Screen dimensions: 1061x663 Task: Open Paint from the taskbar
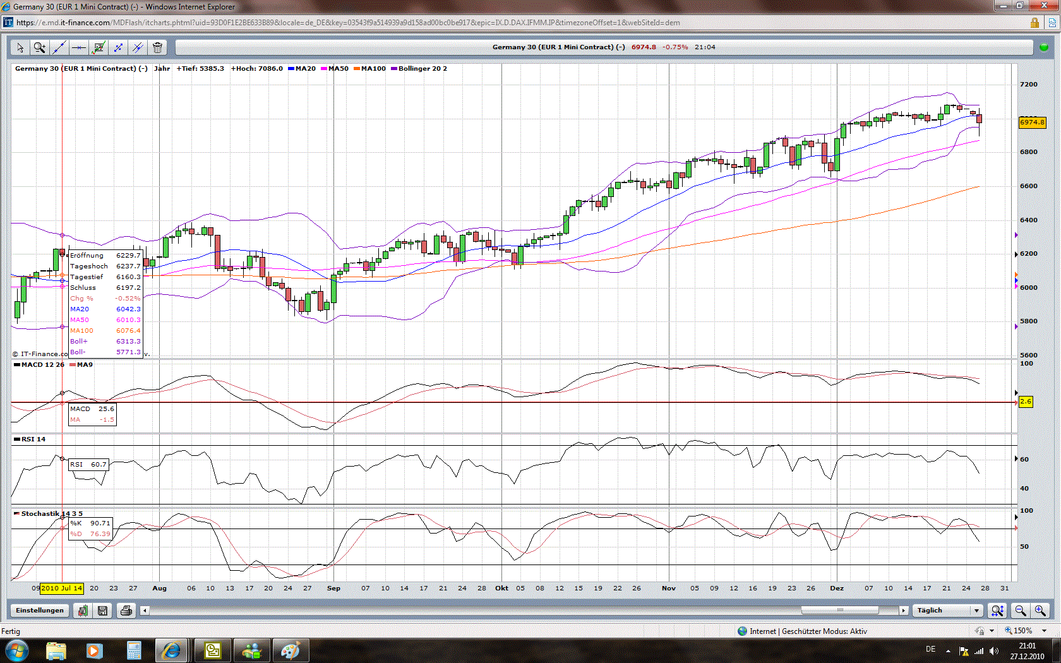pyautogui.click(x=291, y=650)
